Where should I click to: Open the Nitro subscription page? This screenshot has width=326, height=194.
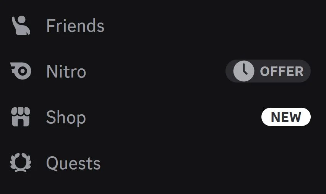[66, 72]
